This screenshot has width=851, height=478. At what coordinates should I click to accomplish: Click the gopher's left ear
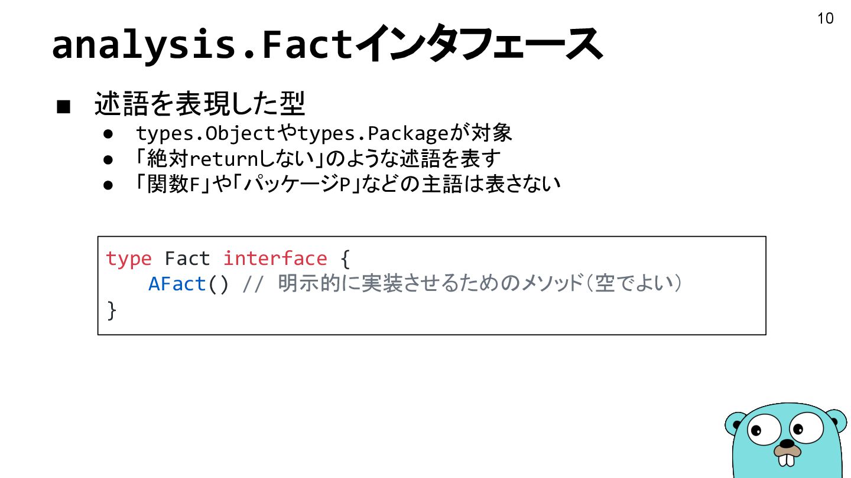click(734, 423)
